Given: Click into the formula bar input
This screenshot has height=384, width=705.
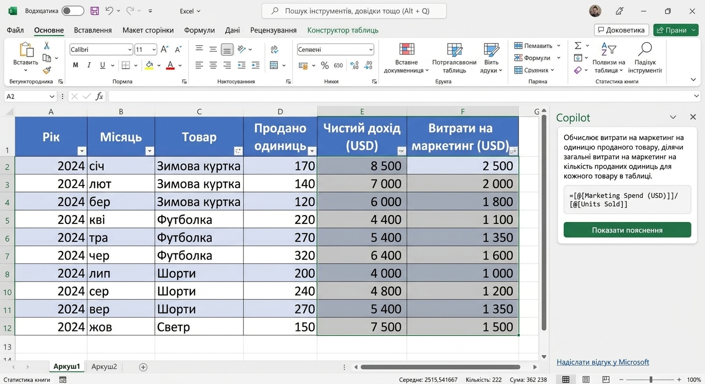Looking at the screenshot, I should [x=401, y=96].
